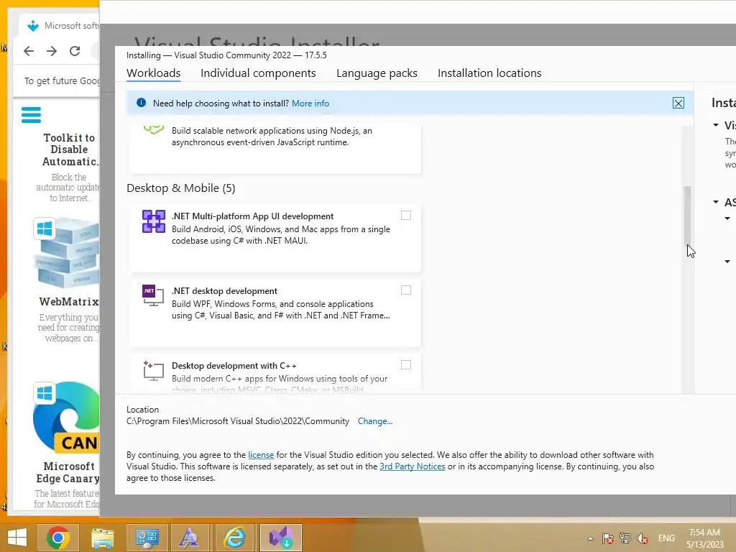Image resolution: width=736 pixels, height=552 pixels.
Task: Switch to the Language packs tab
Action: (377, 73)
